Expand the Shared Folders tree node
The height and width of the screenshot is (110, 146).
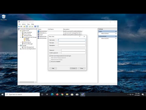(x=21, y=35)
